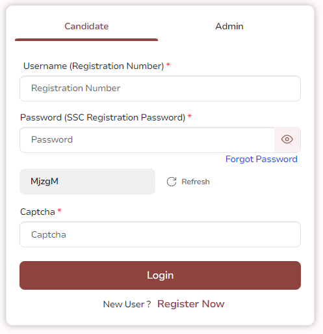Submit the form with the Login button
Screen dimensions: 323x334
[160, 275]
